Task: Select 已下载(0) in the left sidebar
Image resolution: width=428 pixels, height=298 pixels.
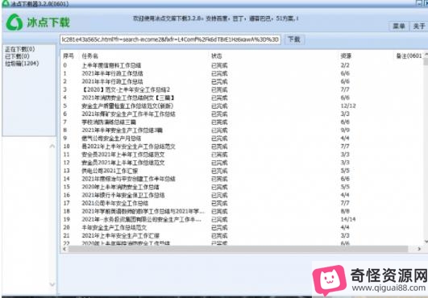Action: 17,56
